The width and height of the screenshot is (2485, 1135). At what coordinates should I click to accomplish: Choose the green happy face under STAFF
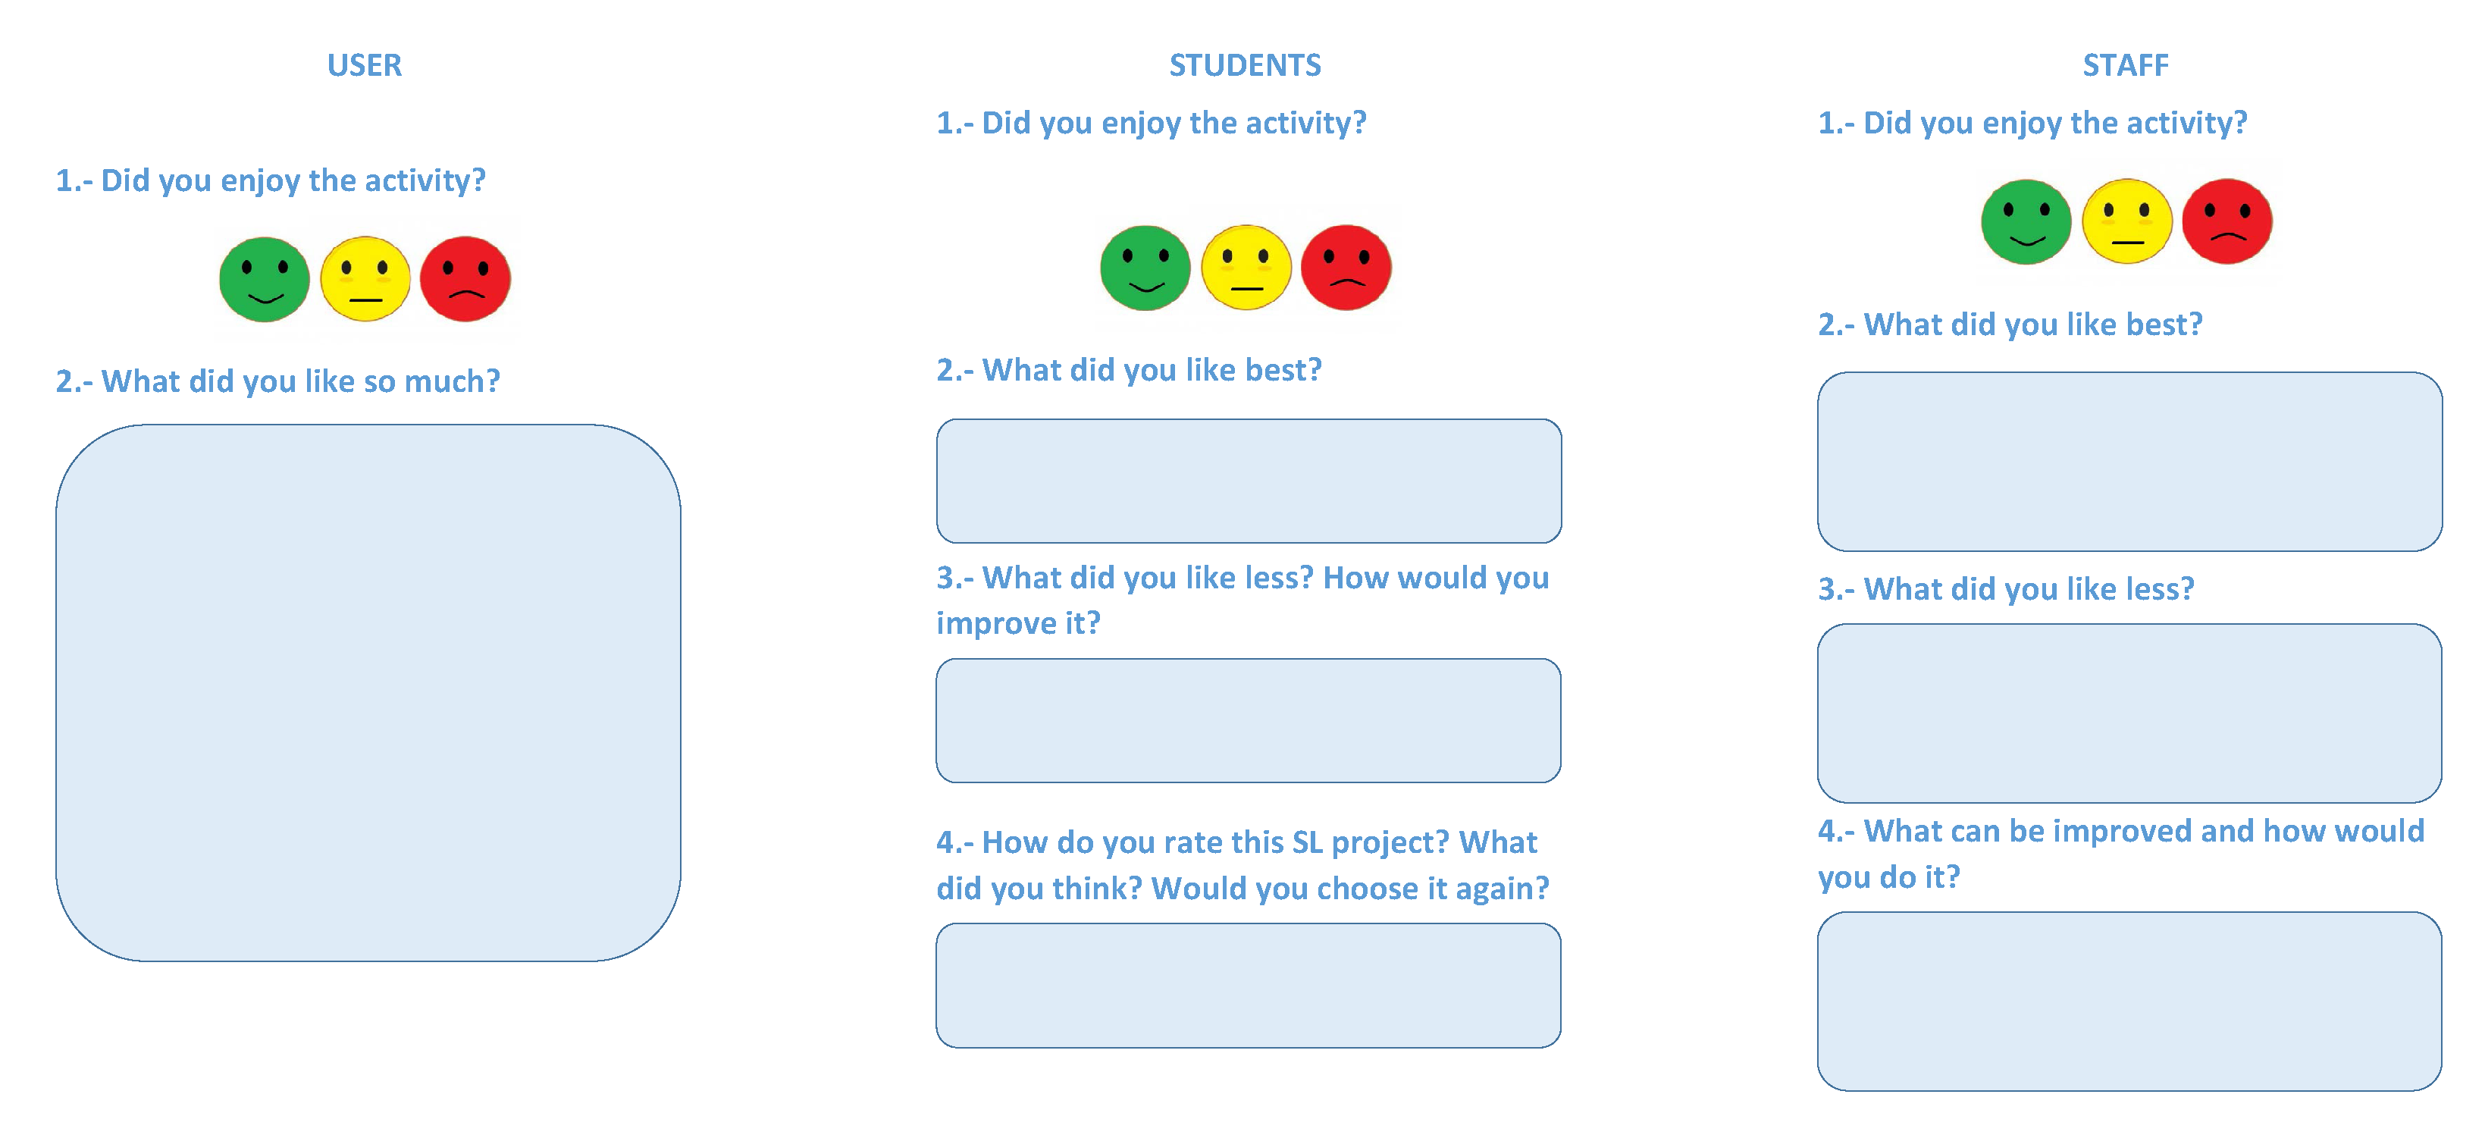pyautogui.click(x=2026, y=222)
